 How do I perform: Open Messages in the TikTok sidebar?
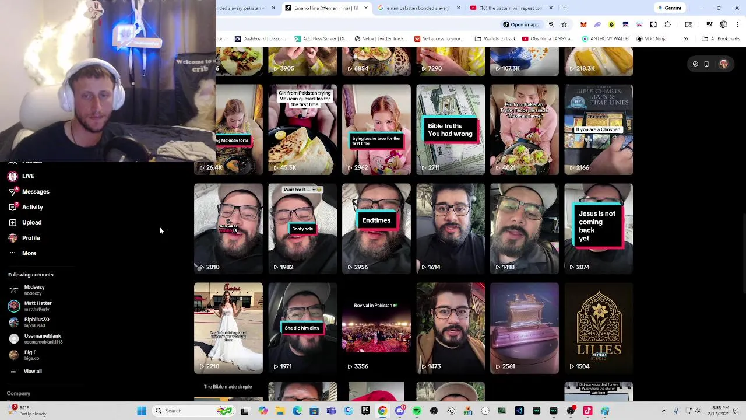tap(29, 191)
